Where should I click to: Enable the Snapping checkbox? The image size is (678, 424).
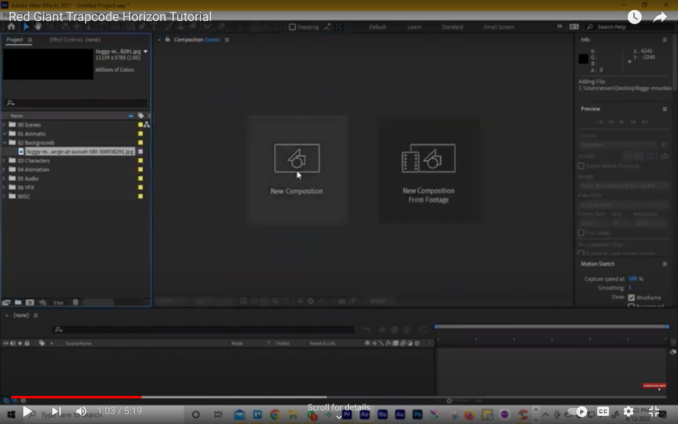pyautogui.click(x=292, y=27)
